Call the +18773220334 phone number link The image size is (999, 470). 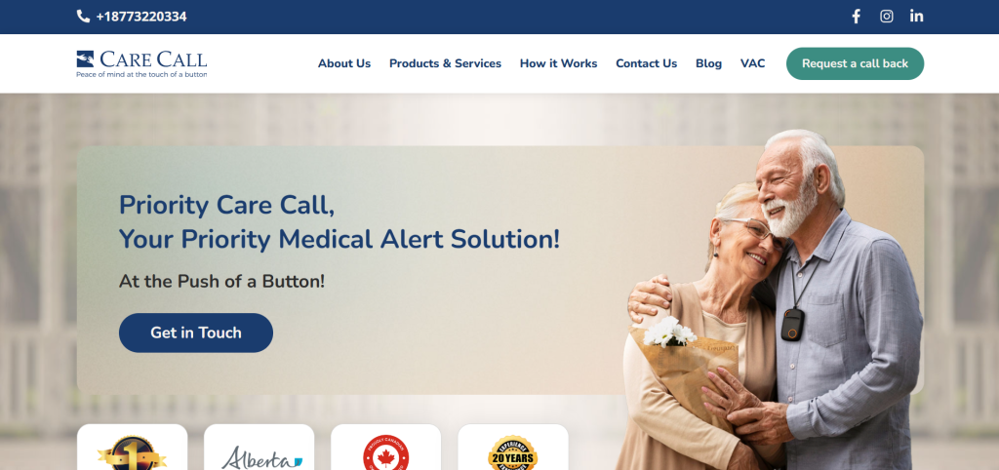(141, 17)
